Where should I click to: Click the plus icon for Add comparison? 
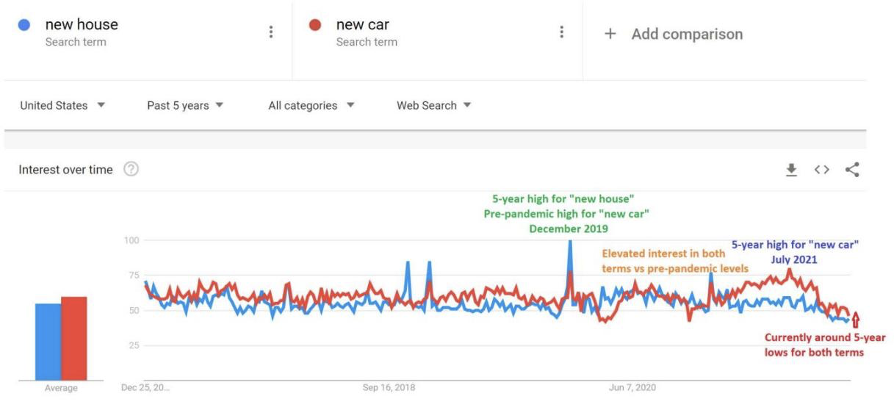point(610,35)
